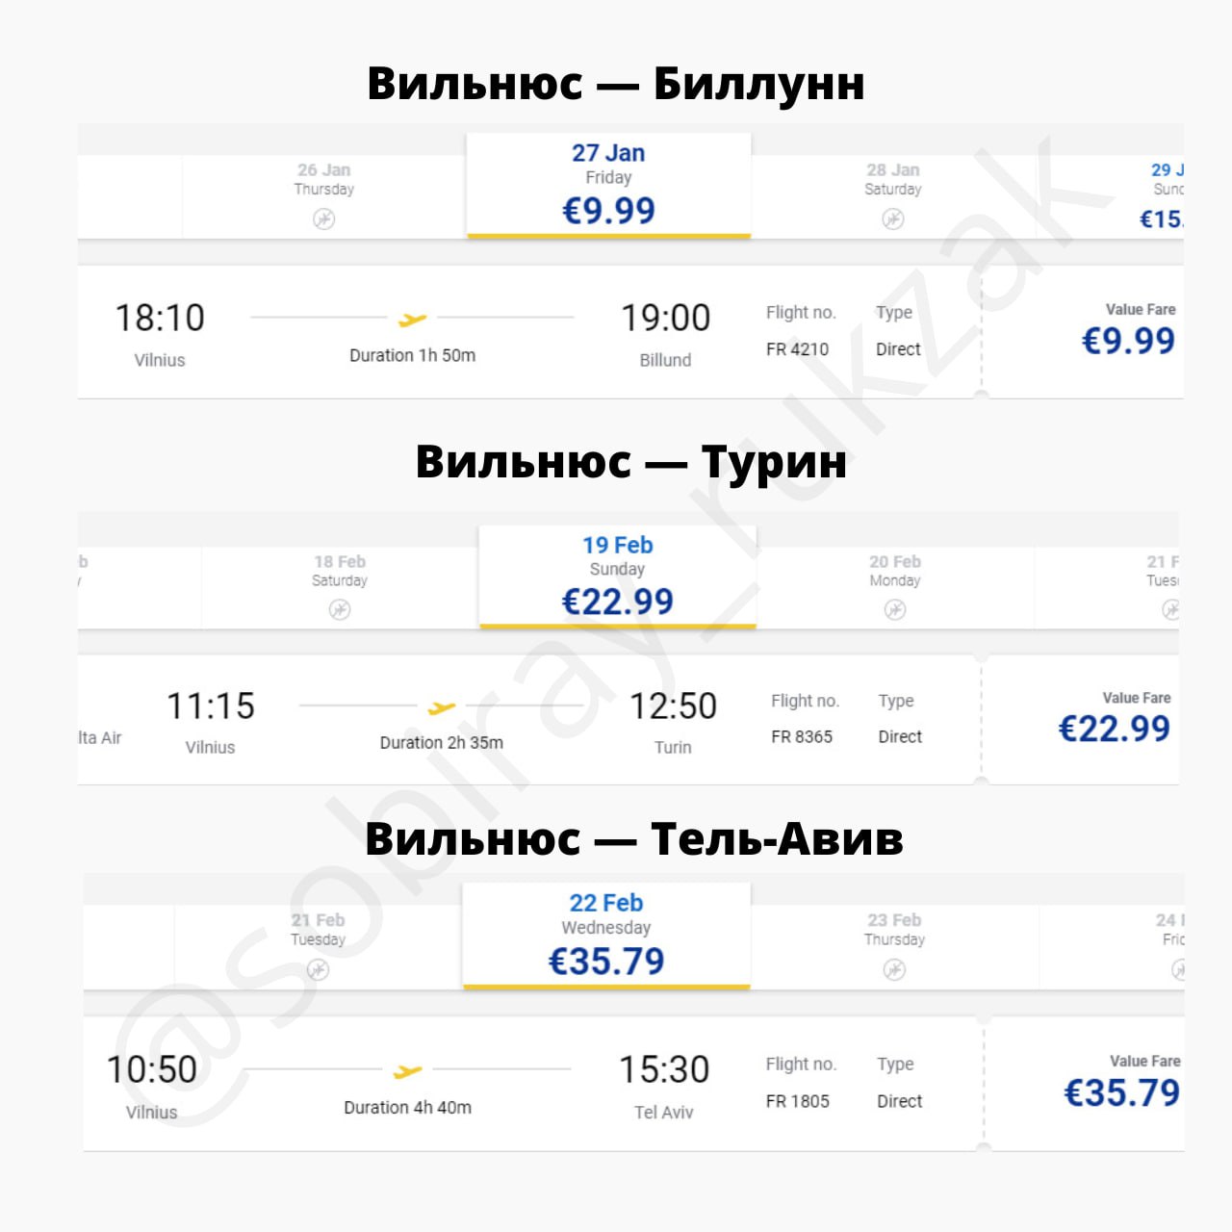Click the no-flight icon under 28 Jan
Viewport: 1232px width, 1232px height.
(893, 219)
